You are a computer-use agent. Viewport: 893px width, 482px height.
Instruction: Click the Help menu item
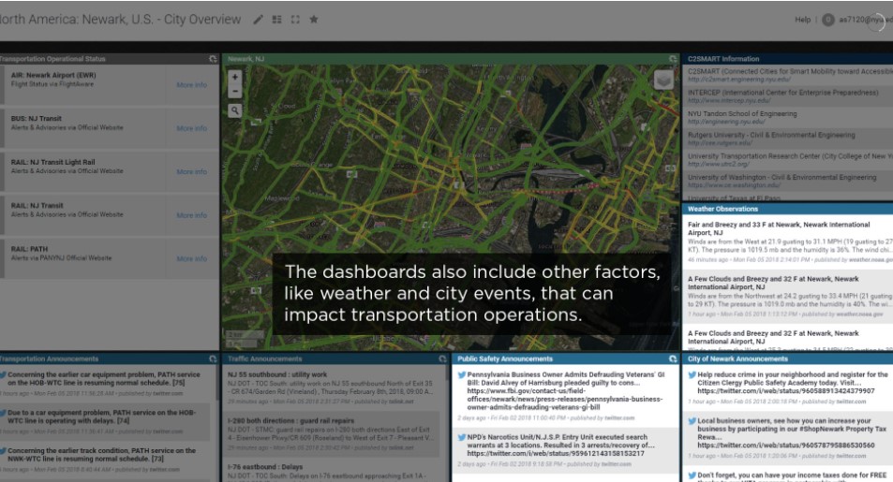802,20
